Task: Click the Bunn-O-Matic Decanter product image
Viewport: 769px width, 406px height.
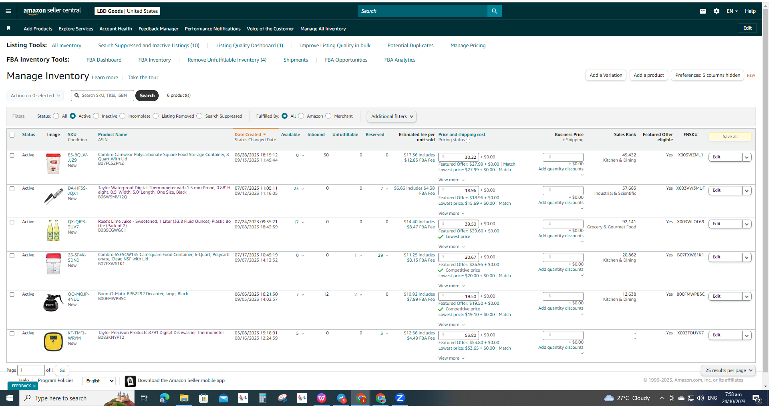Action: (x=53, y=302)
